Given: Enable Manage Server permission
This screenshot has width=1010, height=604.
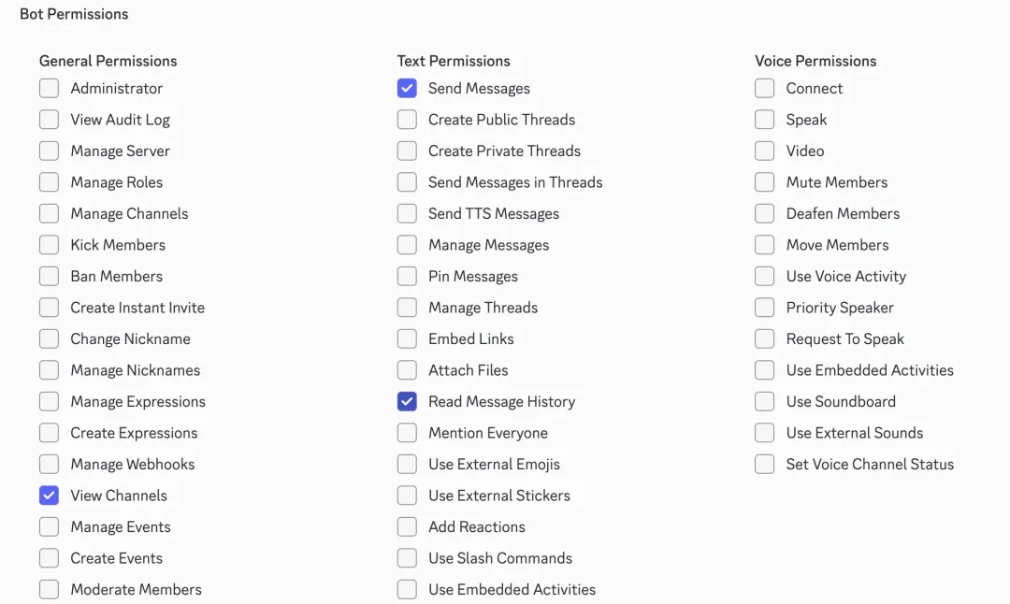Looking at the screenshot, I should pyautogui.click(x=49, y=151).
